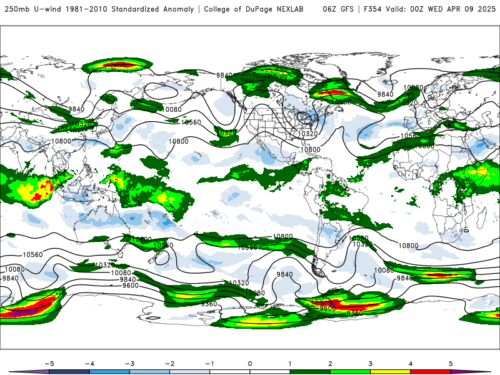Click the bright green 2 to 3 colorbar segment
The image size is (500, 375).
(x=350, y=372)
